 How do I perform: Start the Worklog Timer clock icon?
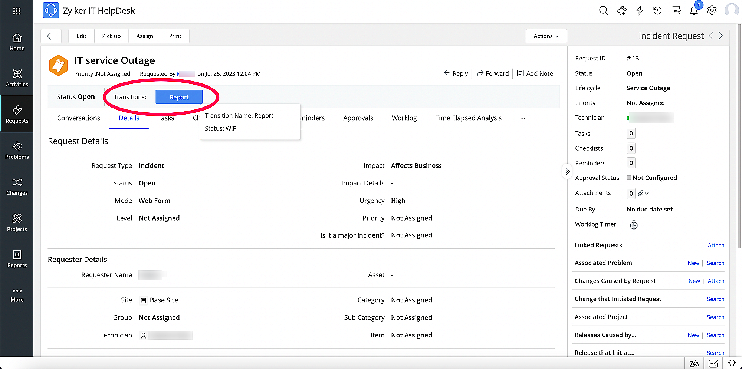click(634, 225)
